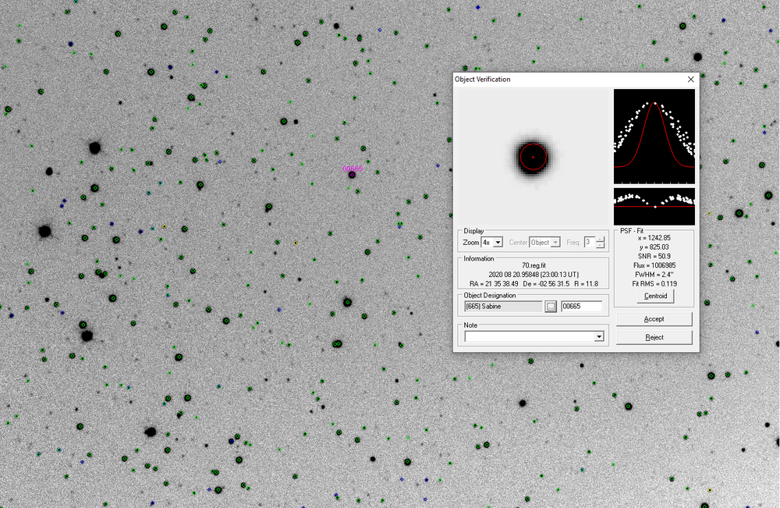Click the fit residuals plot
Screen dimensions: 780x508
(x=654, y=206)
